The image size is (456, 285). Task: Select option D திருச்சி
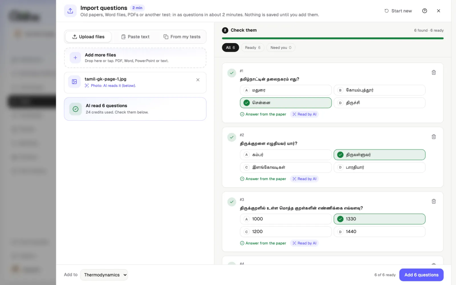click(x=379, y=103)
